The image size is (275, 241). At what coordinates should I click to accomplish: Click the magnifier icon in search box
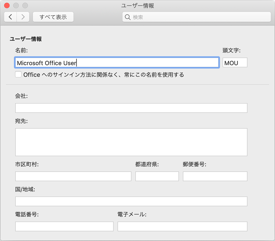[x=128, y=17]
